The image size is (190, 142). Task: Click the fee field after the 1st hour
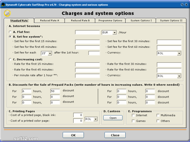(x=94, y=53)
